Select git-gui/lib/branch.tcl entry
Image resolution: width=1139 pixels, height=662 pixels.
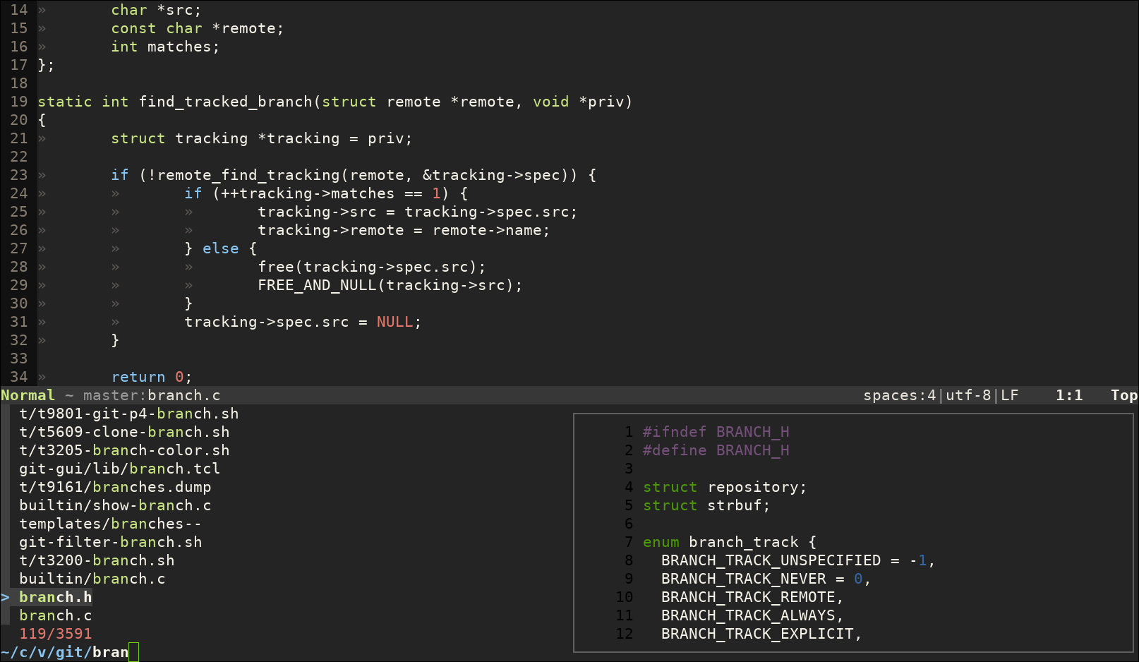tap(120, 469)
